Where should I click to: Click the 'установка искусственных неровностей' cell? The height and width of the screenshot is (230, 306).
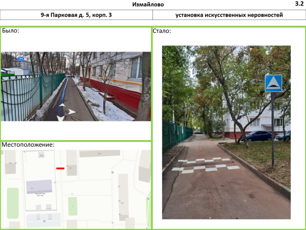click(229, 15)
